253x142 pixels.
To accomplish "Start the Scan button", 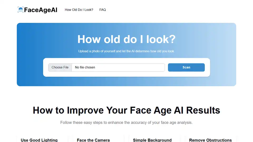I will coord(186,67).
